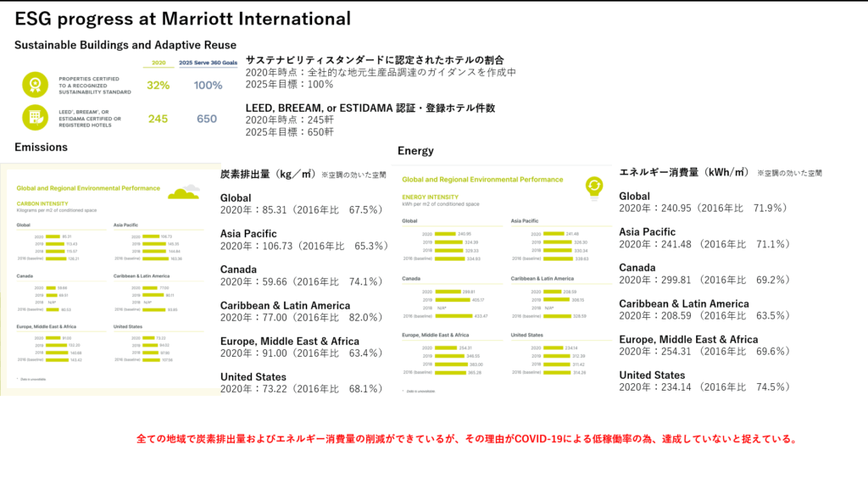Click the line '2020年:91.00(2016年比 63.4%)'
Viewport: 868px width, 489px height.
(x=303, y=353)
